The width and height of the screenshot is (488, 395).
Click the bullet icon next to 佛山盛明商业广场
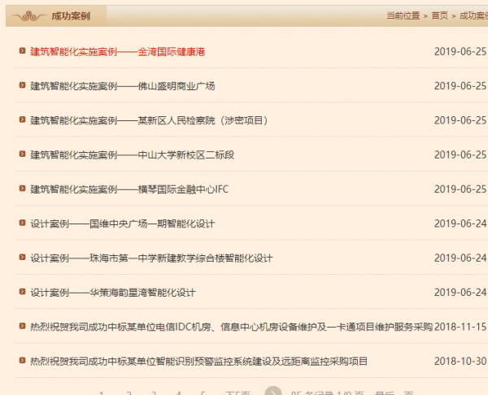click(x=23, y=85)
